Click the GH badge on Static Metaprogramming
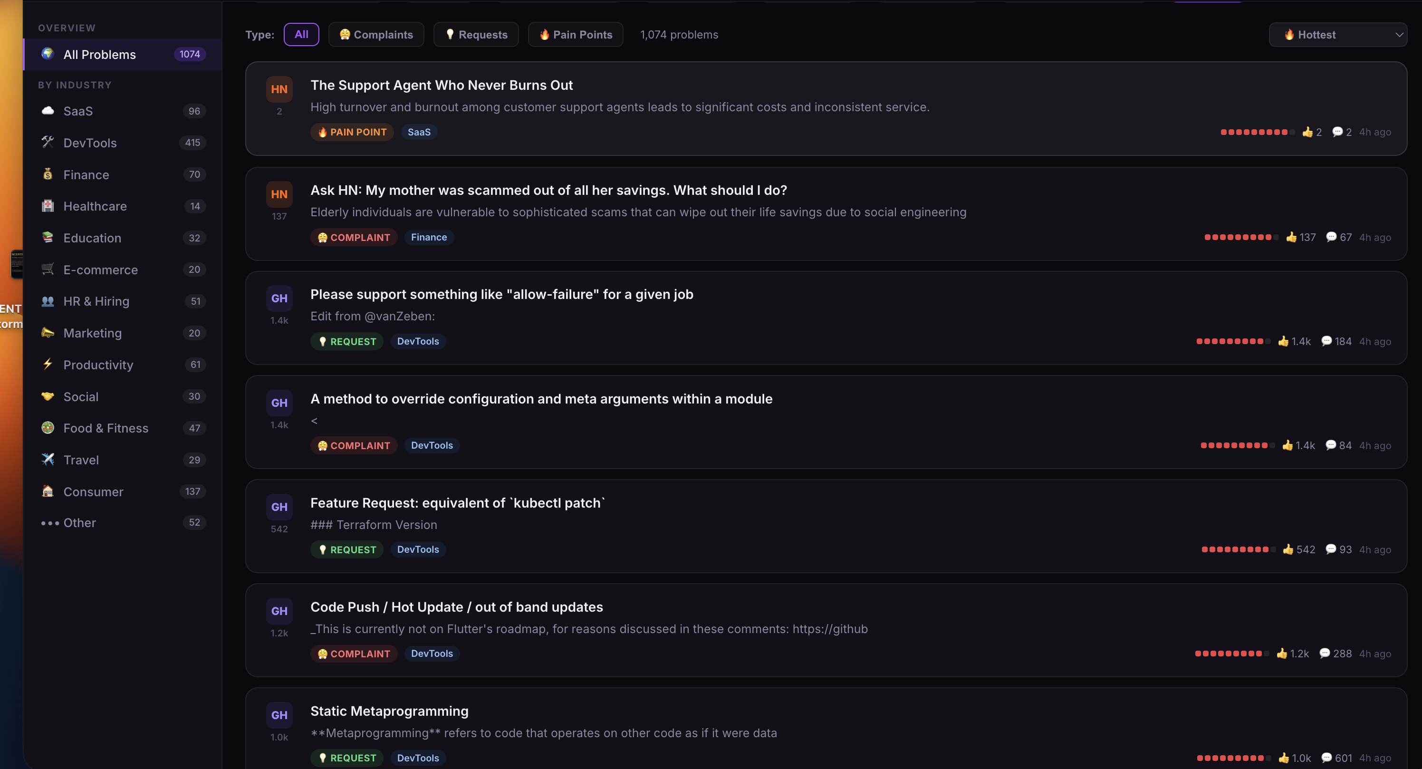1422x769 pixels. point(279,714)
